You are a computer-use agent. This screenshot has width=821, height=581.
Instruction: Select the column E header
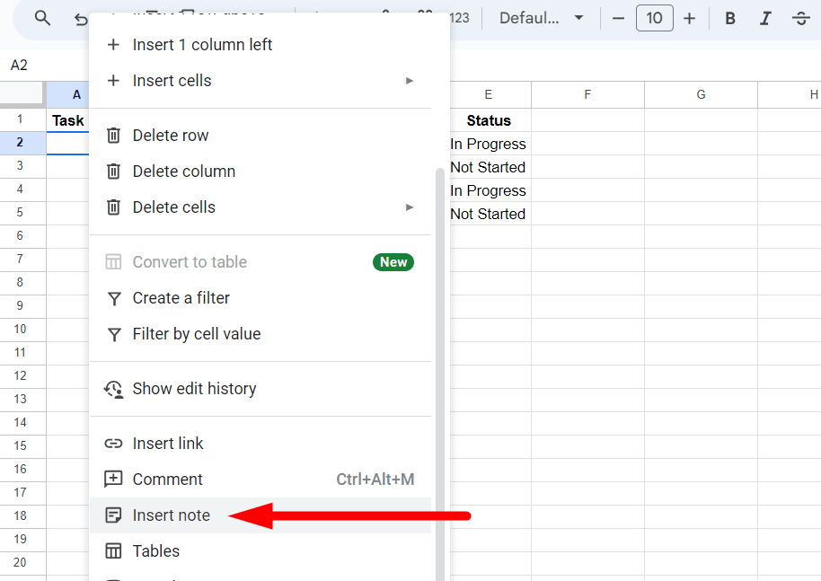coord(488,94)
